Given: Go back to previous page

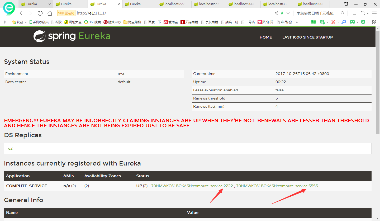Looking at the screenshot, I should coord(21,13).
